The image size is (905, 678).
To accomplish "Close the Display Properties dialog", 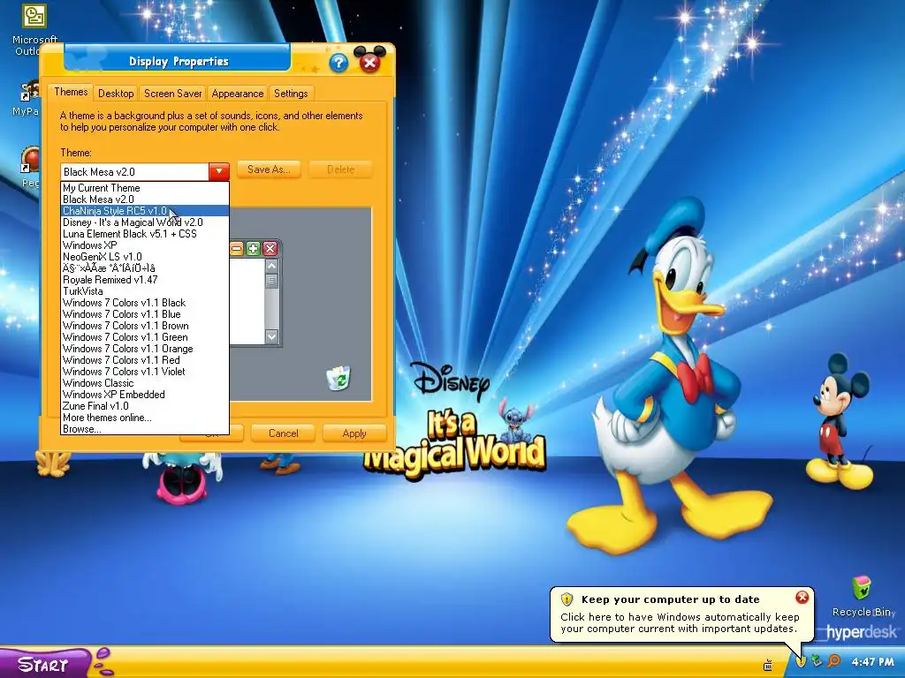I will click(370, 63).
